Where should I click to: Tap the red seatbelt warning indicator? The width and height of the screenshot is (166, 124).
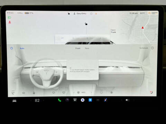pyautogui.click(x=10, y=22)
